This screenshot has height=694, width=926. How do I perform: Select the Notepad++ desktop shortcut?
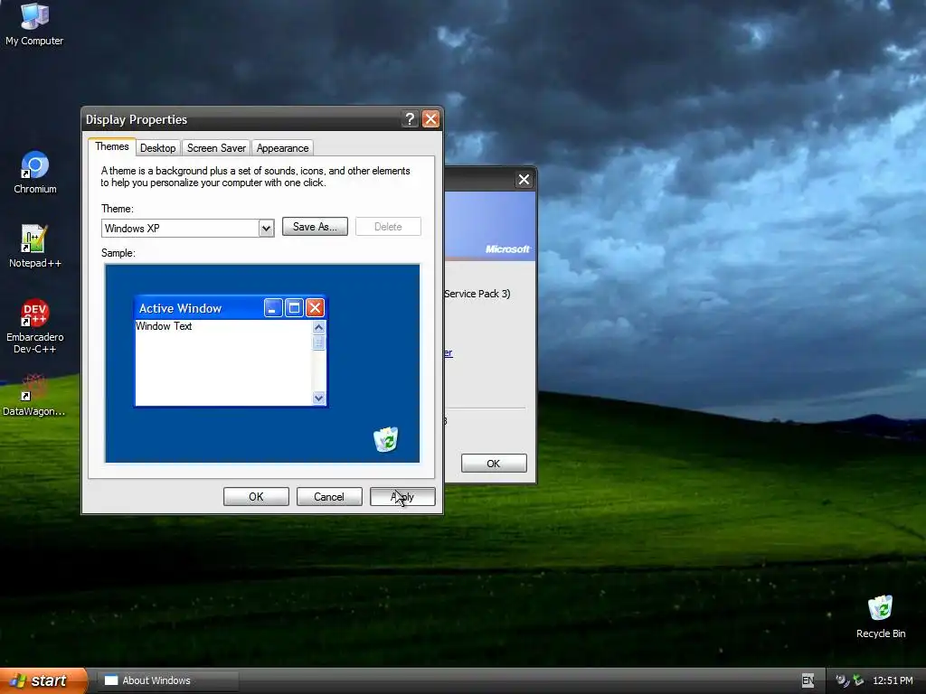pos(35,246)
